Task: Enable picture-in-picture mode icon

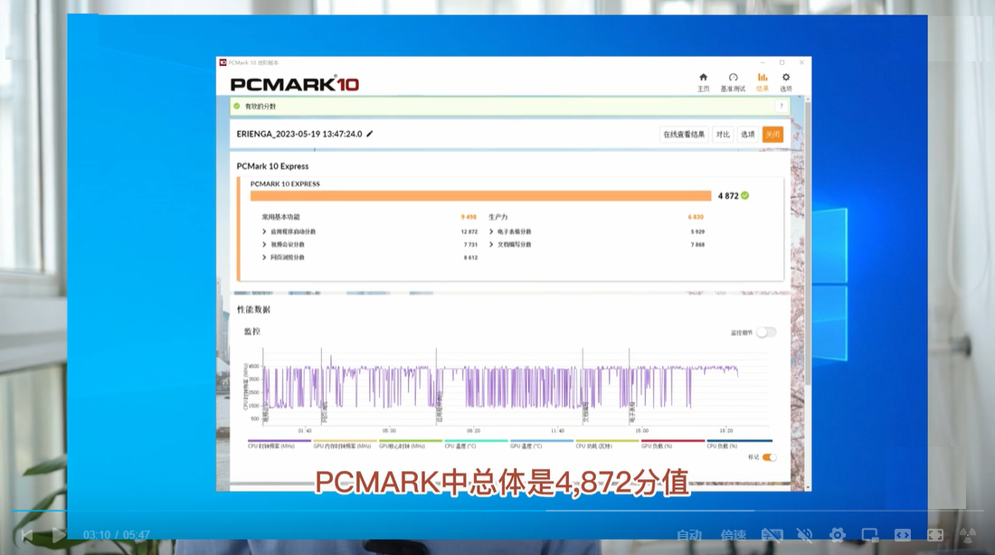Action: coord(869,535)
